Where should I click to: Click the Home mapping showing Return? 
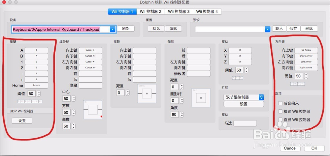coord(36,86)
